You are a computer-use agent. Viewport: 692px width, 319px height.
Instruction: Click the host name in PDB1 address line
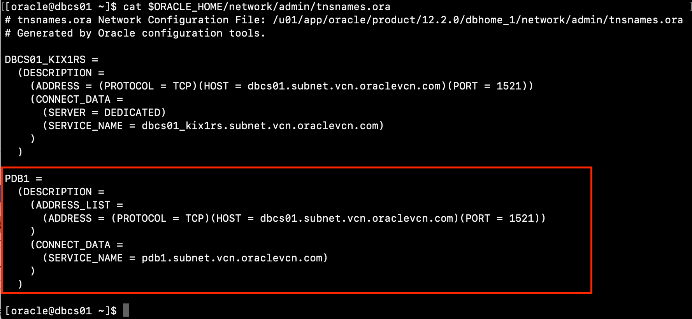tap(357, 218)
